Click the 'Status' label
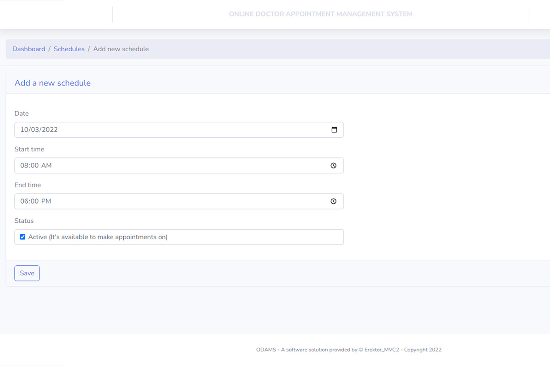Screen dimensions: 550x366 click(x=24, y=221)
